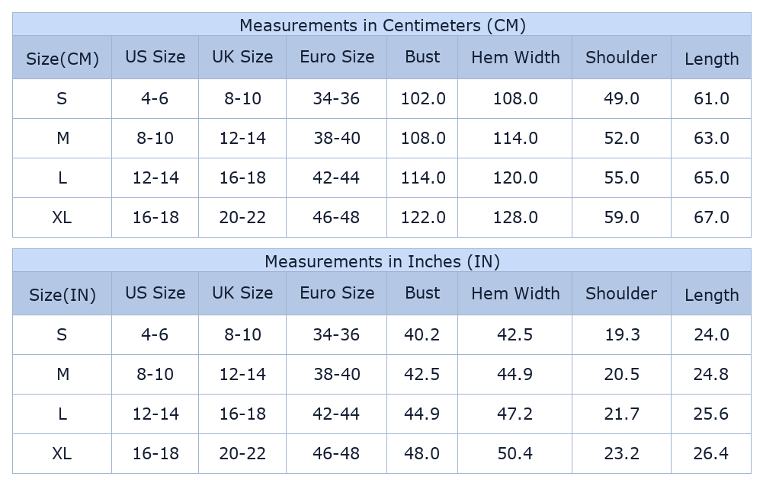
Task: Click the Measurements in Centimeters (CM) title
Action: (x=382, y=25)
